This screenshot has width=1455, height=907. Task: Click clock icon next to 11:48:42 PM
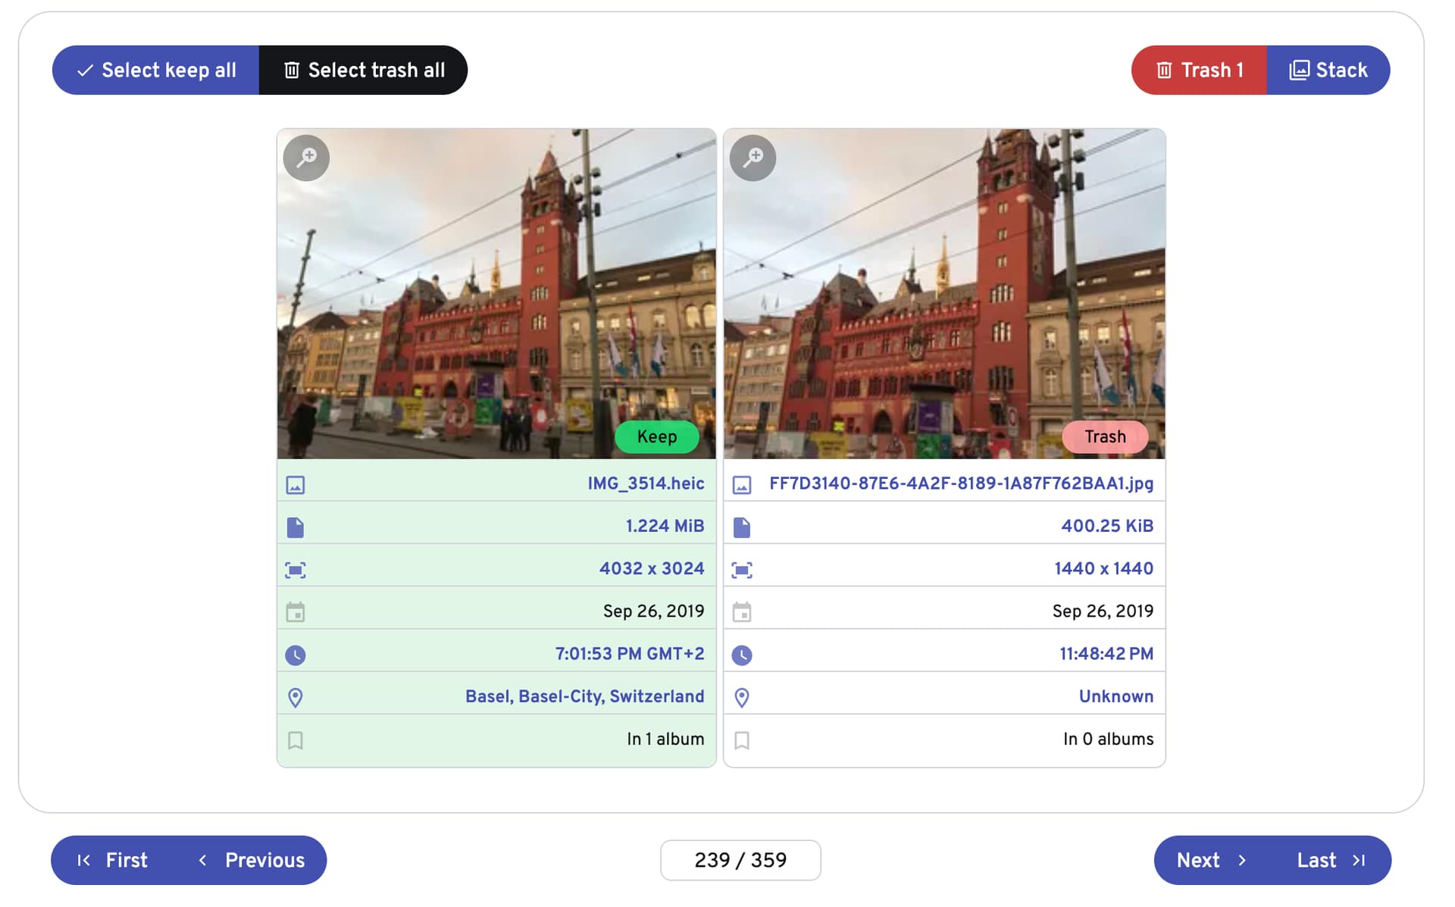[742, 655]
